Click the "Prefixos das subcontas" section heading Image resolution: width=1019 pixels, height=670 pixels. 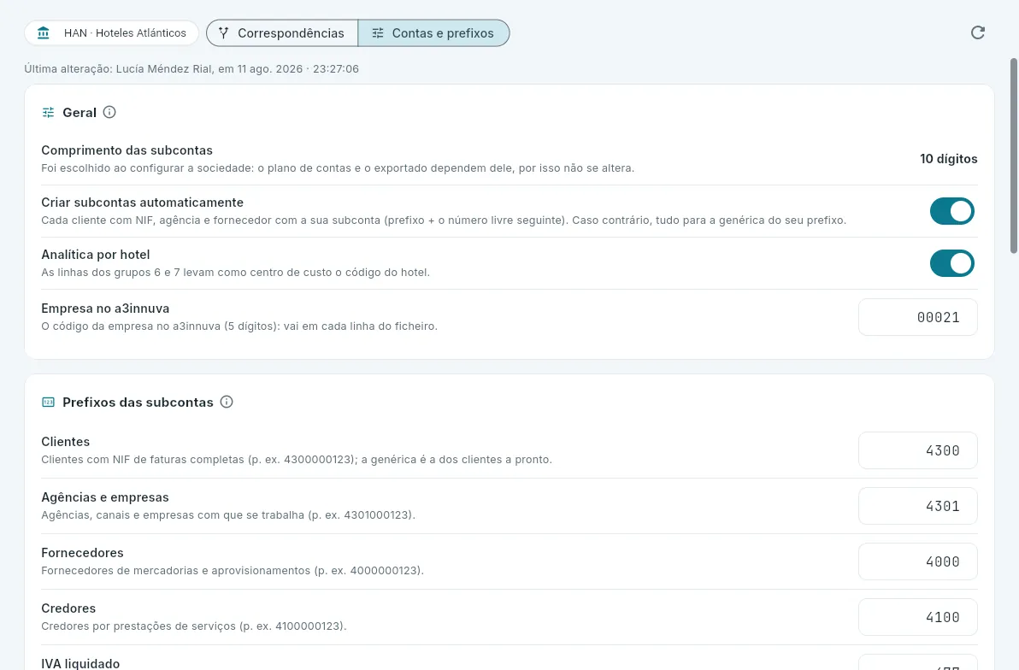[x=138, y=403]
